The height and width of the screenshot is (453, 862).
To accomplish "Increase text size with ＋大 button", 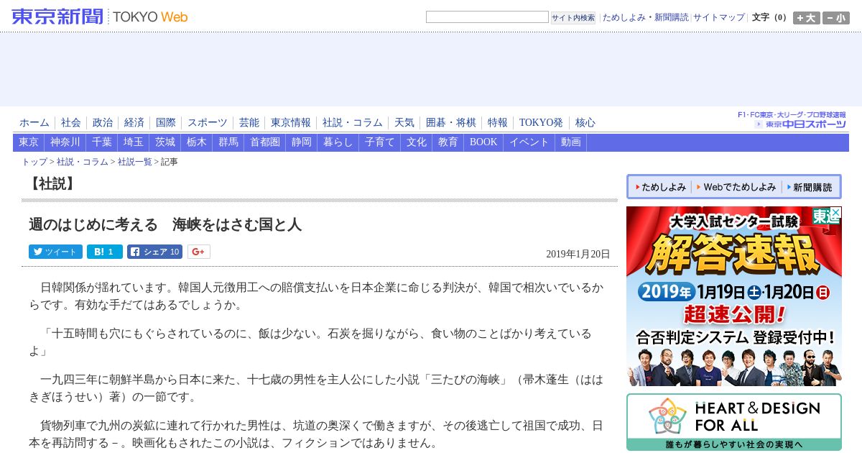I will 807,18.
